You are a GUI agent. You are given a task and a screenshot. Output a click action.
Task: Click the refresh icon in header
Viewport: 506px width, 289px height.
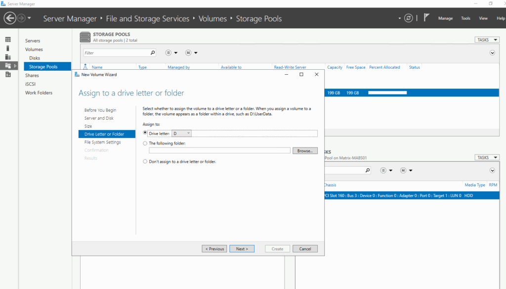coord(408,18)
